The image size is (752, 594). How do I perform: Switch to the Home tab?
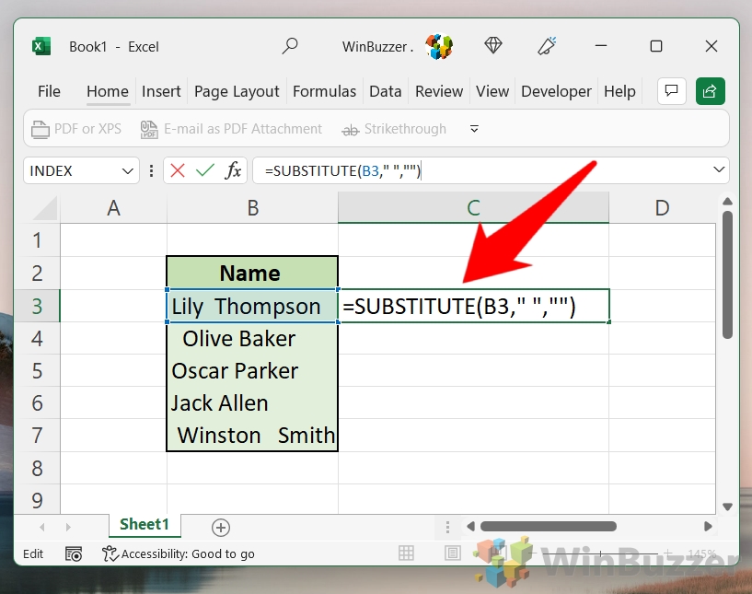pyautogui.click(x=108, y=91)
